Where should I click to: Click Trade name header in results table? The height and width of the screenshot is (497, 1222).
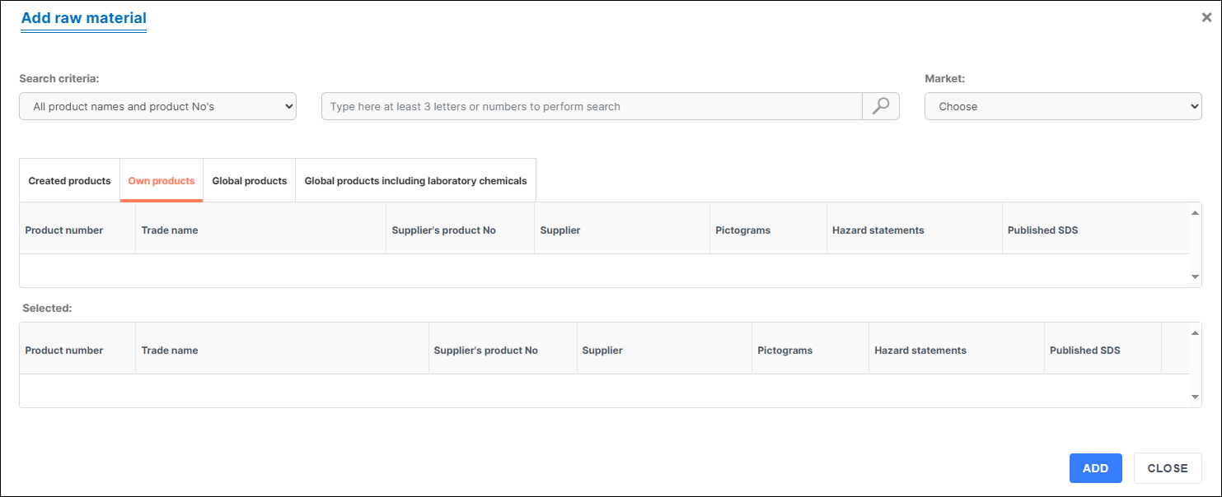(170, 230)
